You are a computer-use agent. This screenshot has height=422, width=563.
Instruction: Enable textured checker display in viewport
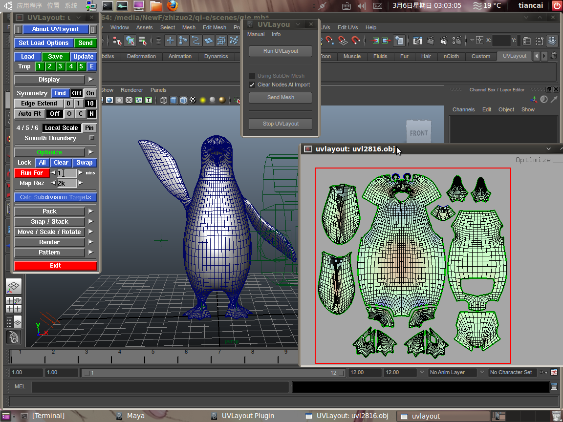tap(193, 100)
